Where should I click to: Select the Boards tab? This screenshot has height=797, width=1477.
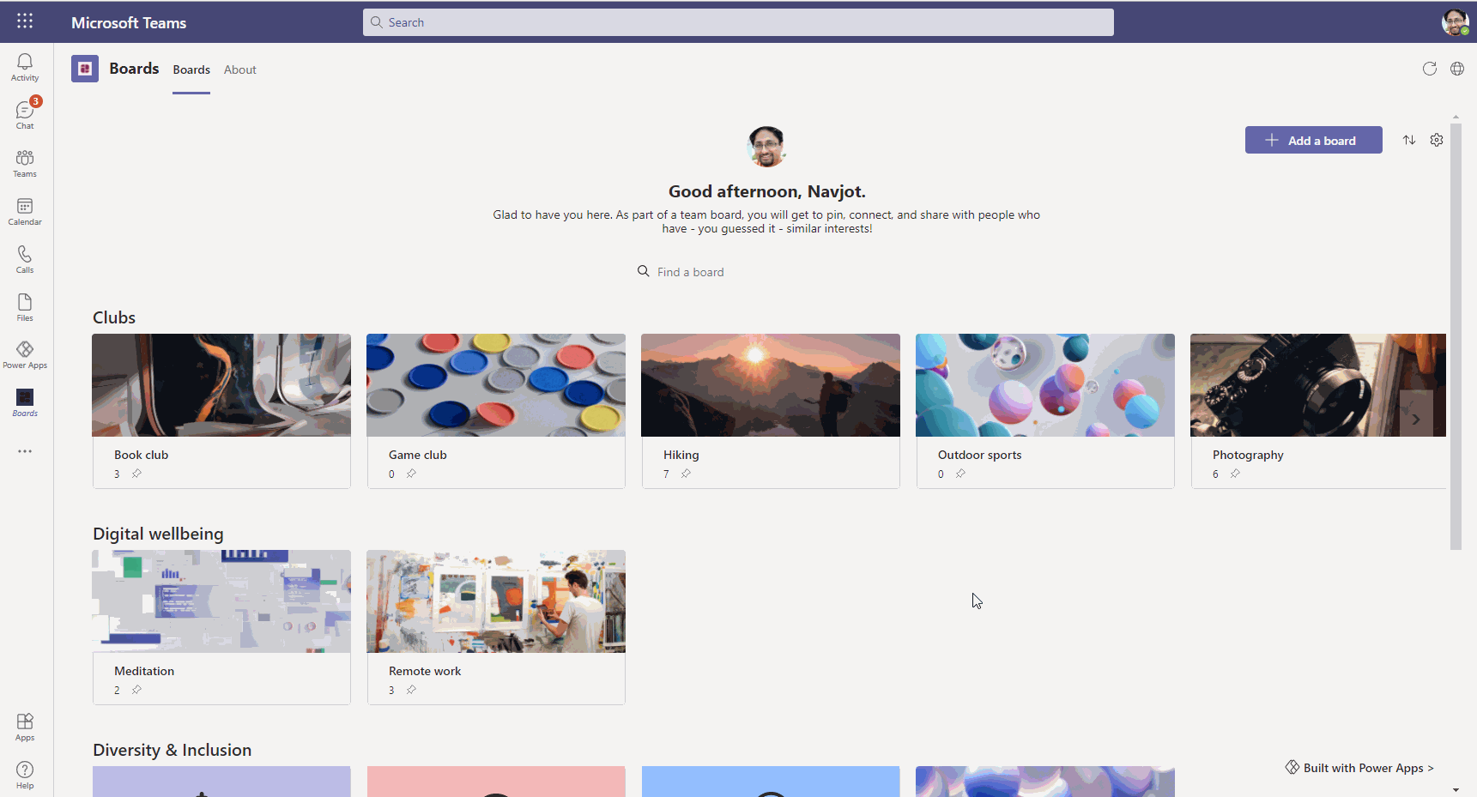(191, 70)
